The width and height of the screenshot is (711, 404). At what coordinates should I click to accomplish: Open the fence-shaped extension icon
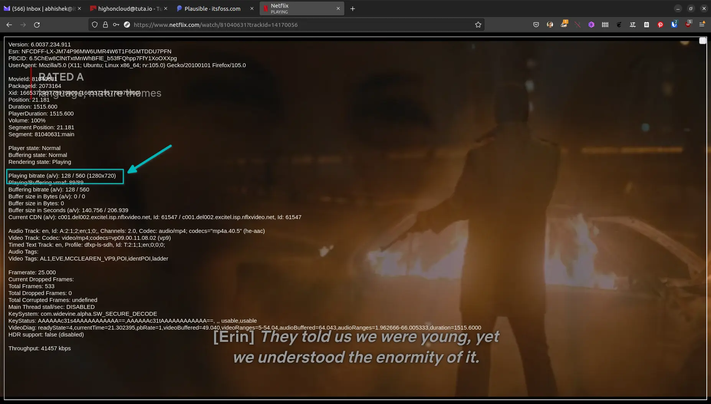[x=605, y=25]
